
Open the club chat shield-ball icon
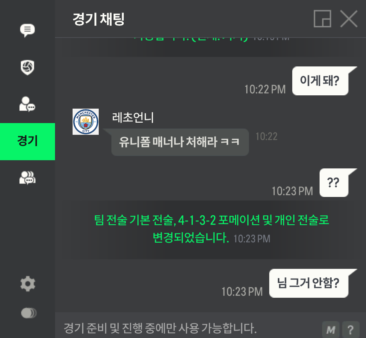(x=27, y=68)
